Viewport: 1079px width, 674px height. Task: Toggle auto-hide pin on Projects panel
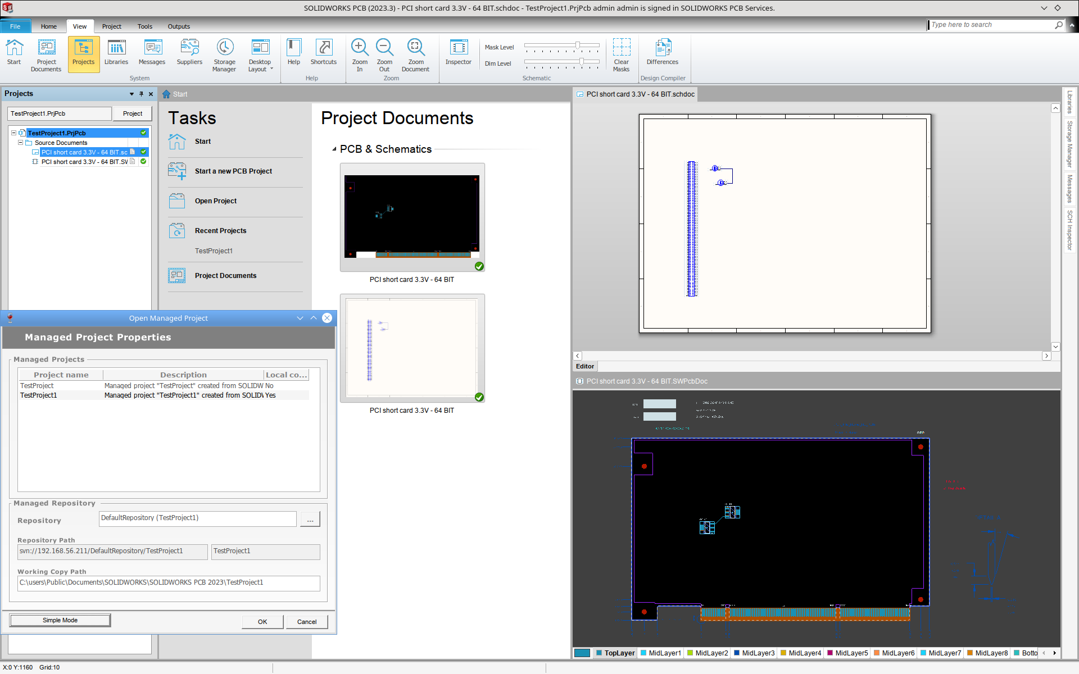(x=141, y=94)
